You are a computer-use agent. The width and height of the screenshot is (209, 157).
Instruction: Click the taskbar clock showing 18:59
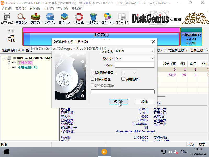[x=198, y=149]
